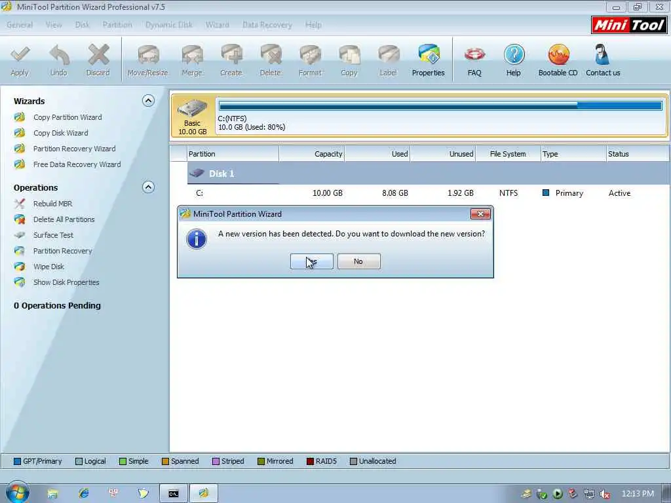Click the Status column header
This screenshot has width=671, height=503.
pos(638,154)
